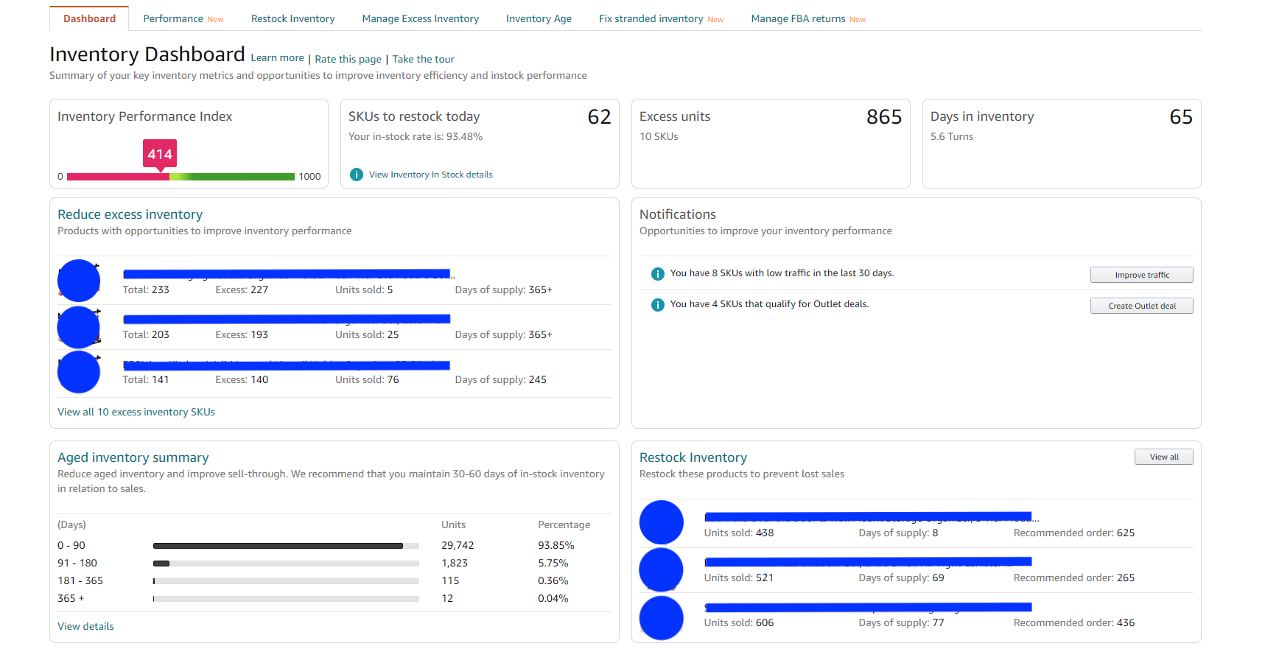
Task: Click the info icon next to Outlet deals notification
Action: [x=658, y=305]
